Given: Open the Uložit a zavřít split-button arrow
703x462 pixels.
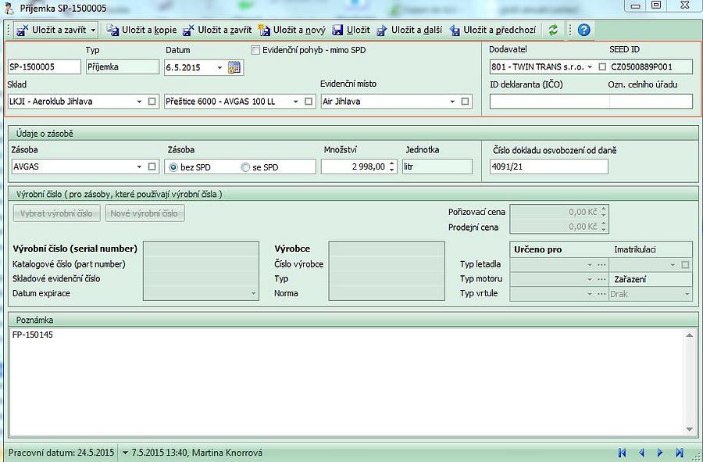Looking at the screenshot, I should click(x=94, y=30).
